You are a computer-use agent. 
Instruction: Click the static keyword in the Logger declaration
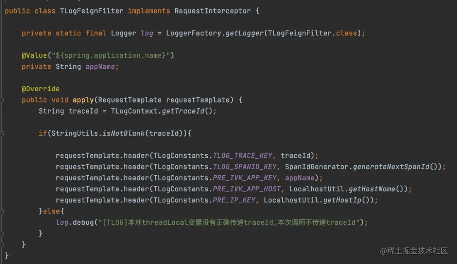point(68,33)
